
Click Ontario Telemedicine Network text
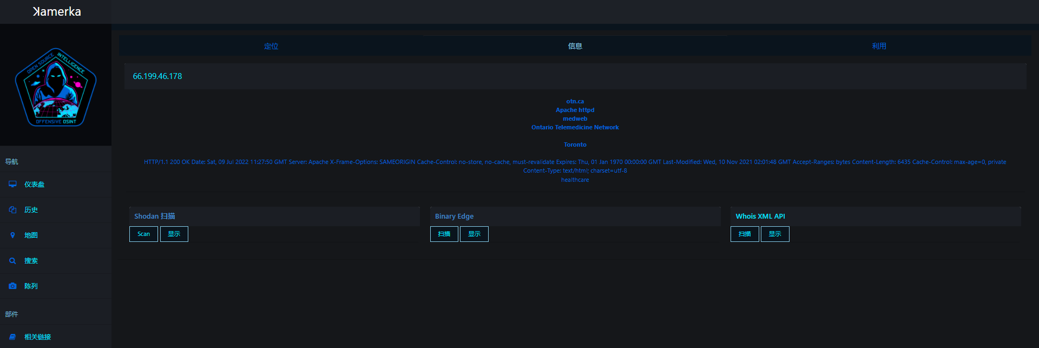pyautogui.click(x=575, y=127)
